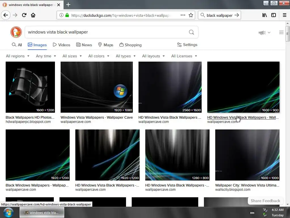Expand the All regions filter
290x218 pixels.
[x=18, y=56]
